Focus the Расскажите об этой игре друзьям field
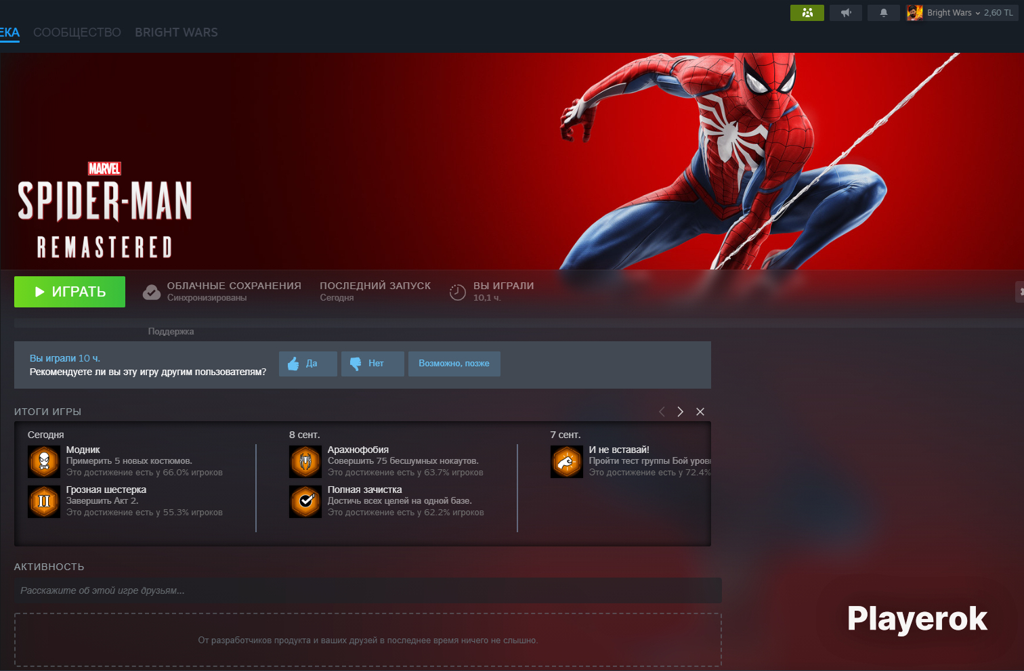 coord(368,590)
